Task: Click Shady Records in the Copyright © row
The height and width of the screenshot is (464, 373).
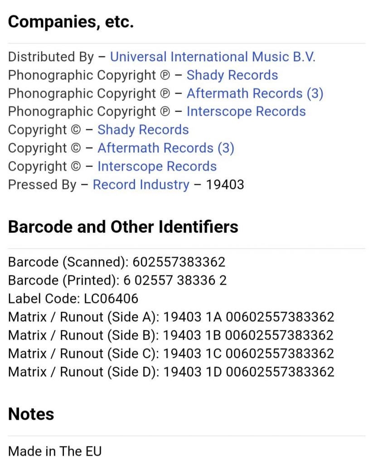Action: coord(143,130)
